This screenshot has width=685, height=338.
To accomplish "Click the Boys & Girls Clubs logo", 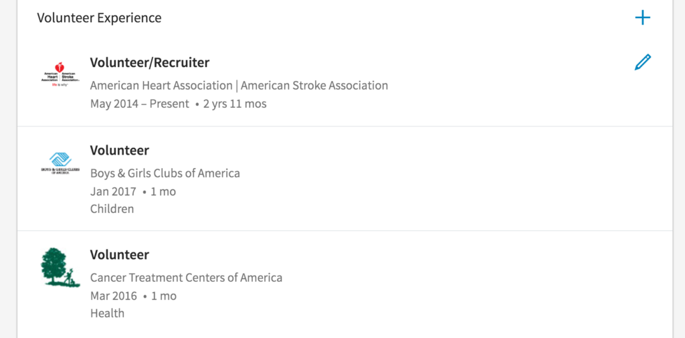I will 61,161.
